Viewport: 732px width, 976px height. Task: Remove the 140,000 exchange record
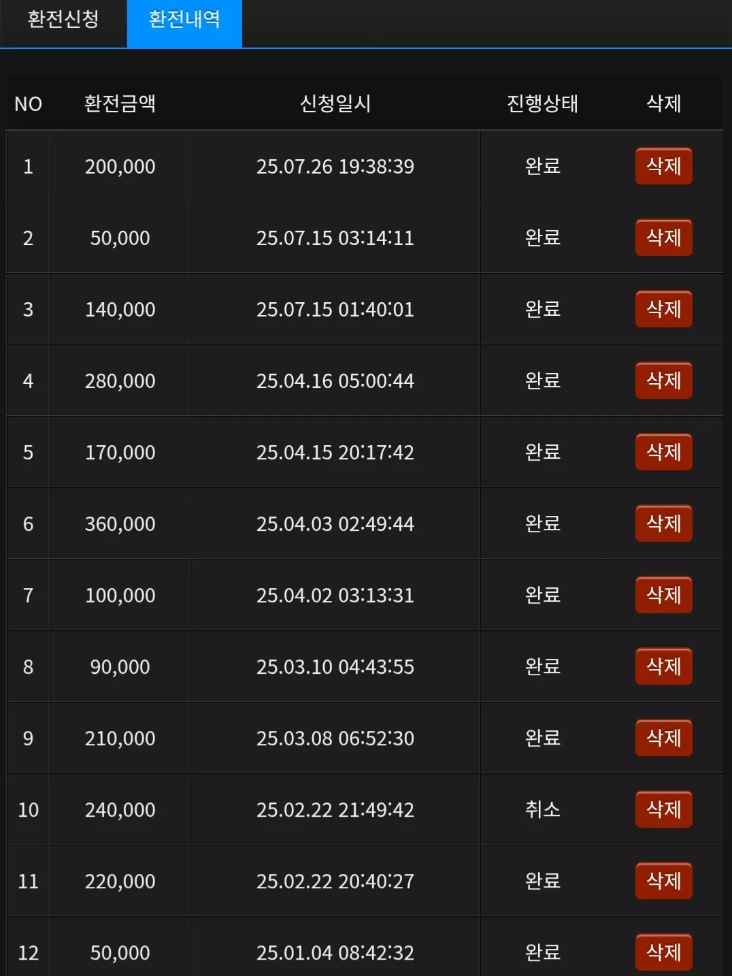664,309
